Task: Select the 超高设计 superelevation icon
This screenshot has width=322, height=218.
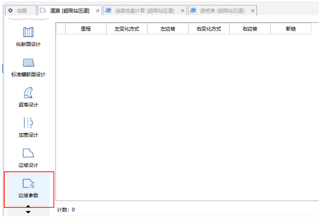Action: pyautogui.click(x=28, y=93)
